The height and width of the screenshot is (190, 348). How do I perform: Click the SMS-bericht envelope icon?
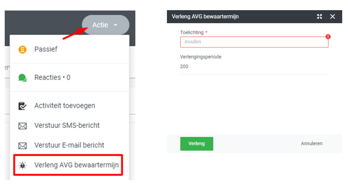tap(22, 126)
